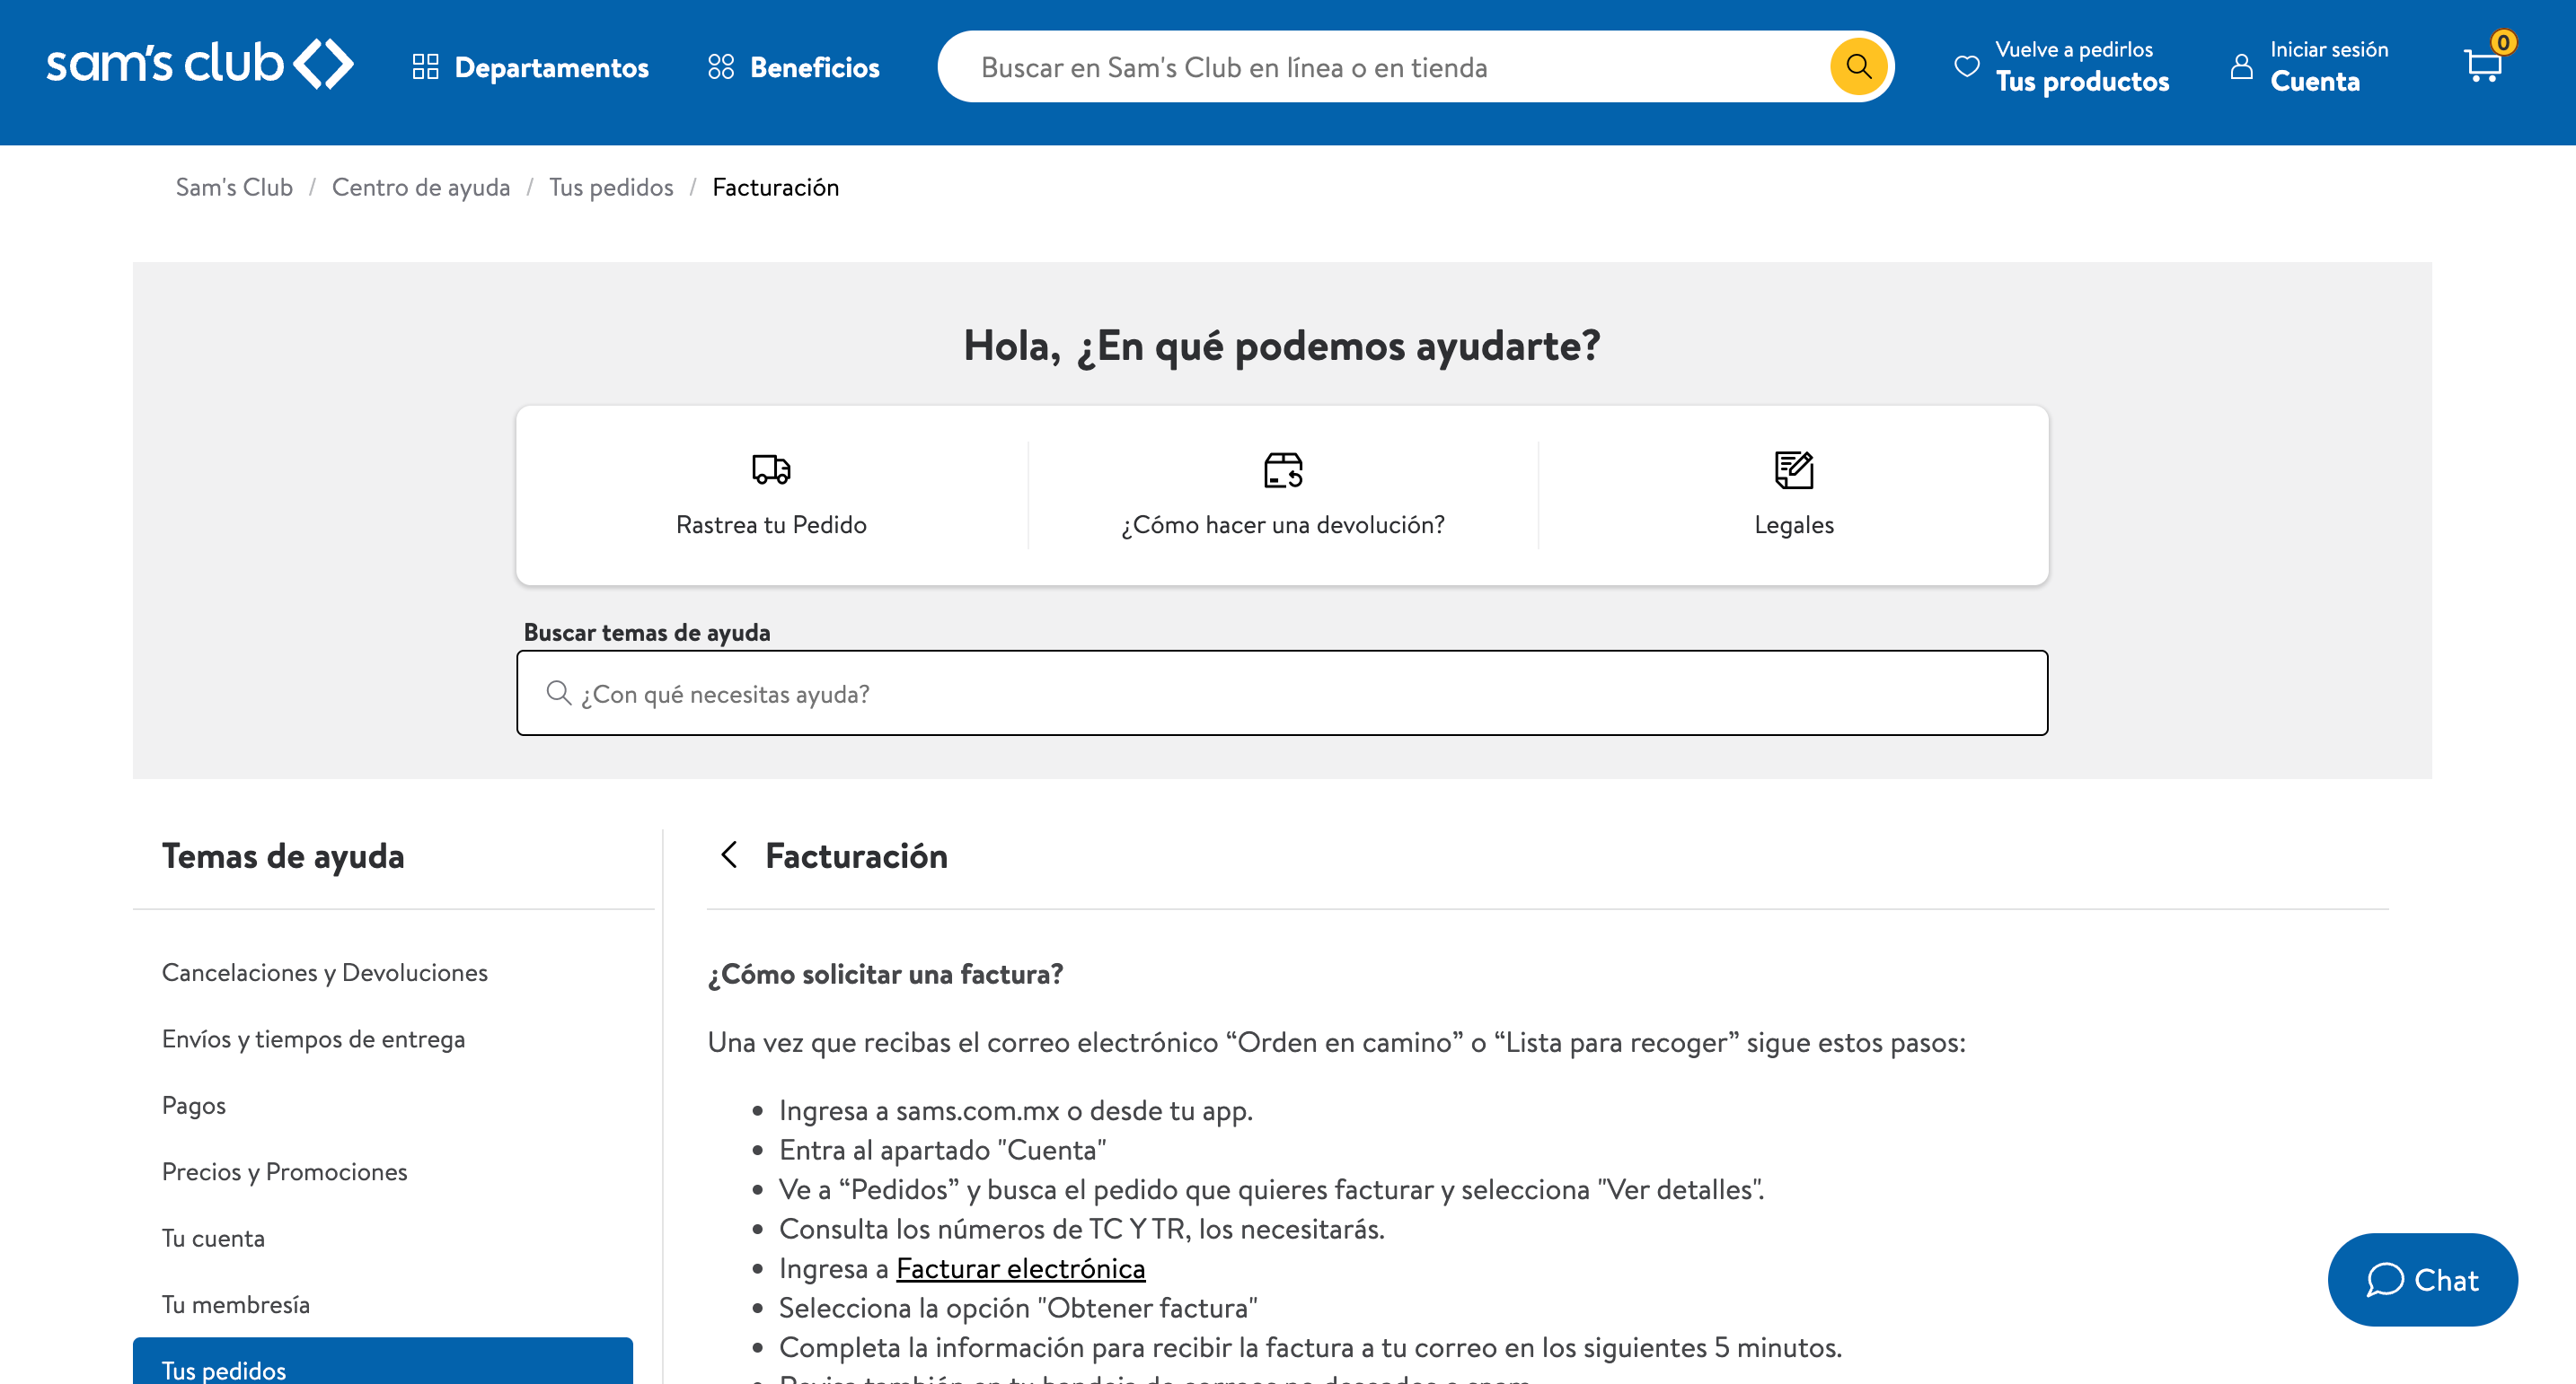Go to Centro de ayuda breadcrumb
Viewport: 2576px width, 1384px height.
(421, 187)
